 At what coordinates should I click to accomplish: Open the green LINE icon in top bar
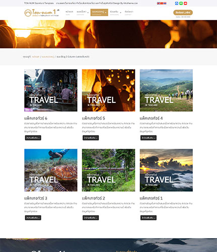click(181, 4)
